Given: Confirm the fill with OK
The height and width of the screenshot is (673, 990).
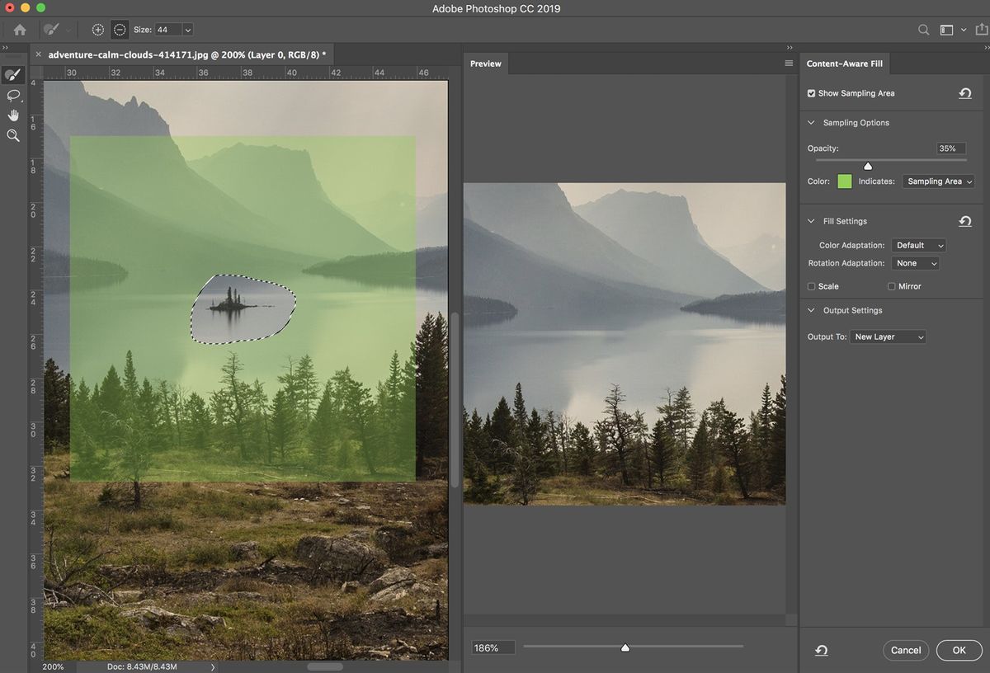Looking at the screenshot, I should 959,650.
